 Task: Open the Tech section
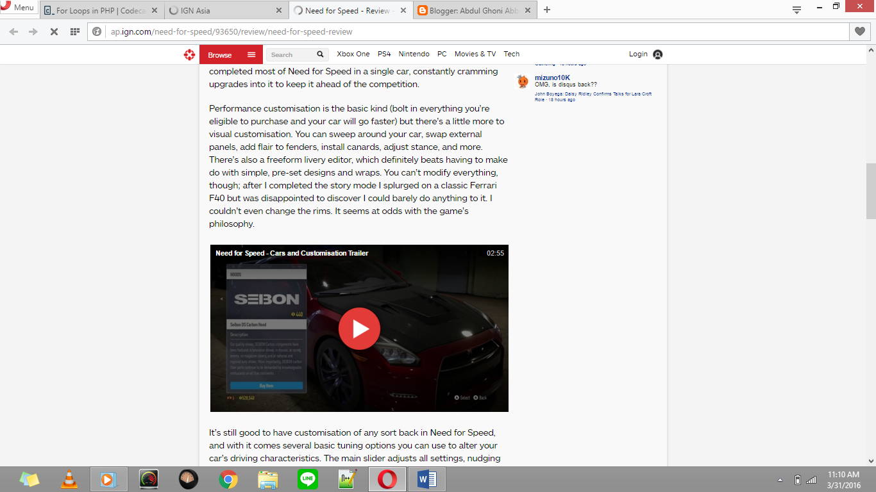[512, 54]
